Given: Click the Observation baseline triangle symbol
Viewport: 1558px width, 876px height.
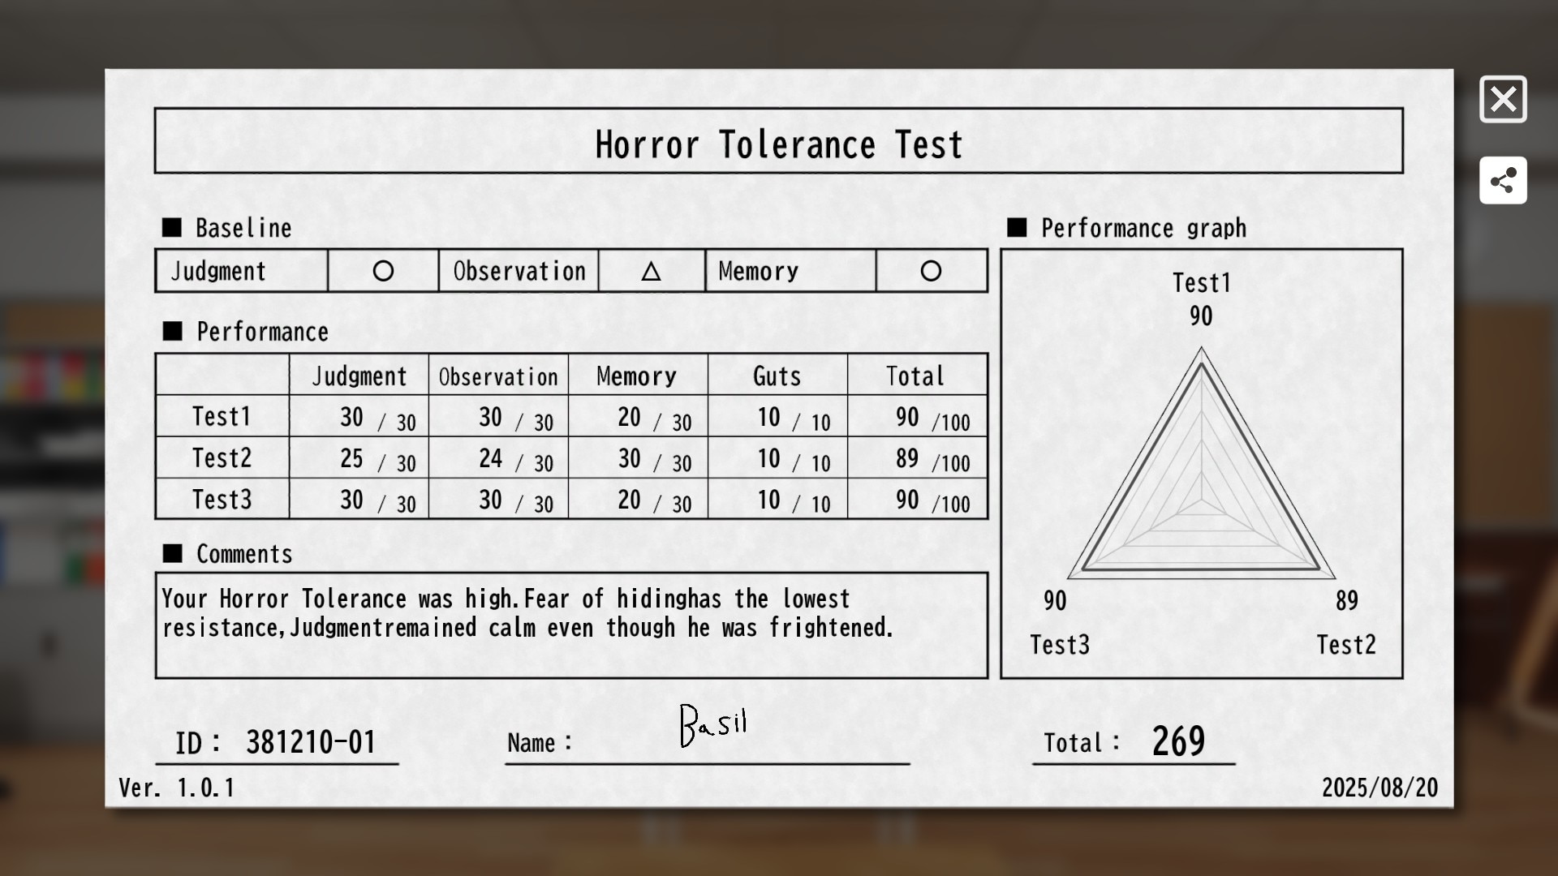Looking at the screenshot, I should tap(651, 272).
